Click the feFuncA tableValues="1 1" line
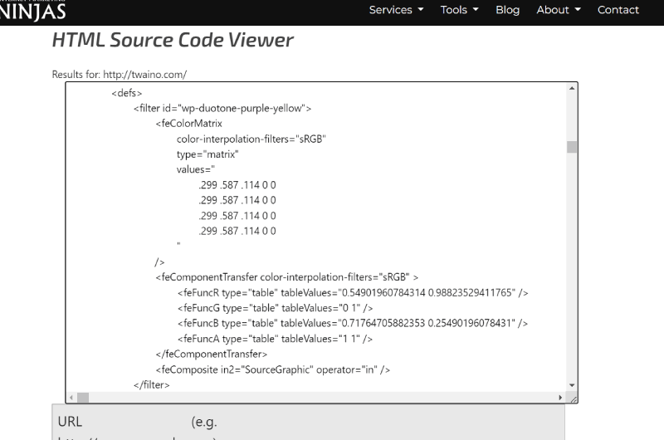The image size is (664, 440). coord(275,339)
